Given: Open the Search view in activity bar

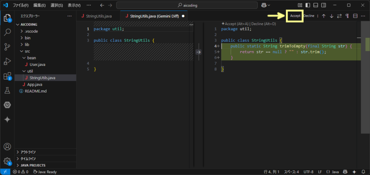Looking at the screenshot, I should 7,32.
